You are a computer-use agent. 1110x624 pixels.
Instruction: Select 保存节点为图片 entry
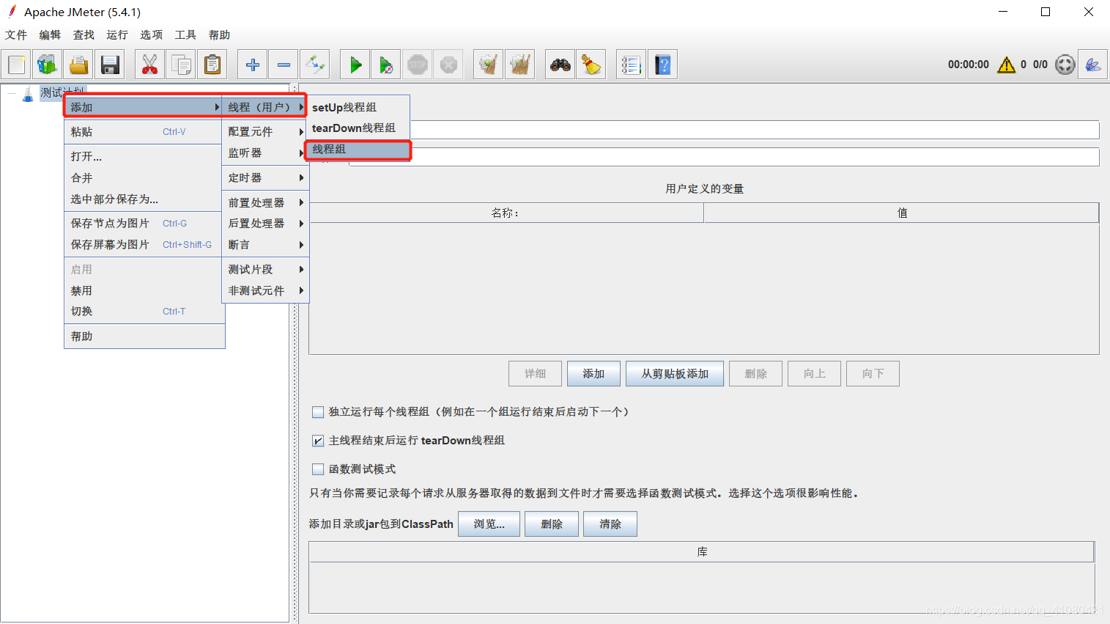(x=144, y=224)
